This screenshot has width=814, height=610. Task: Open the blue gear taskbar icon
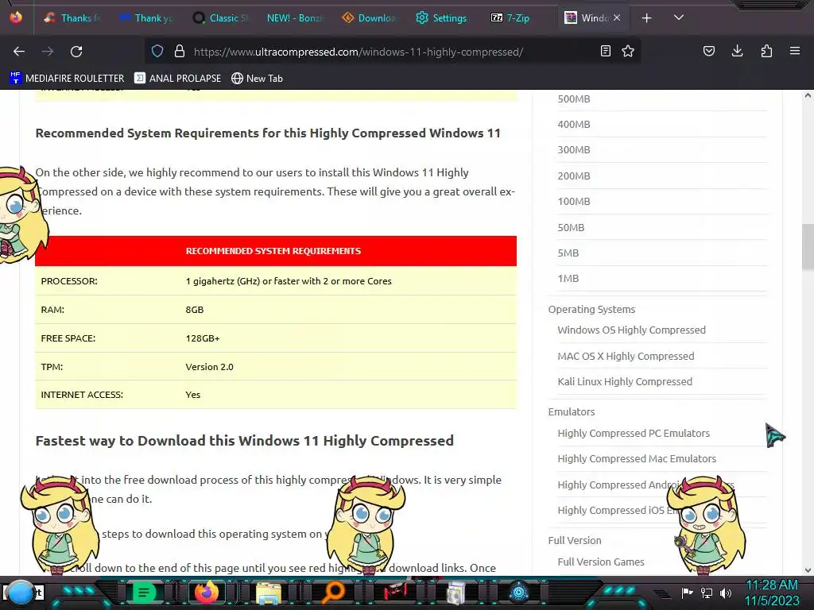tap(518, 593)
